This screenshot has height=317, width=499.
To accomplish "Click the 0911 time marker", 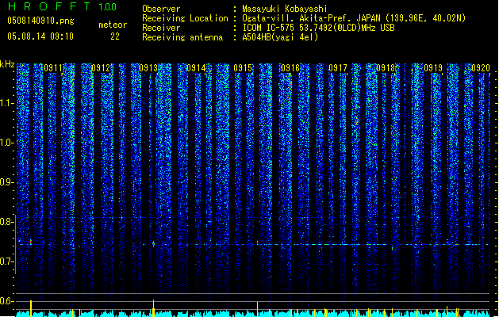I will pyautogui.click(x=53, y=68).
